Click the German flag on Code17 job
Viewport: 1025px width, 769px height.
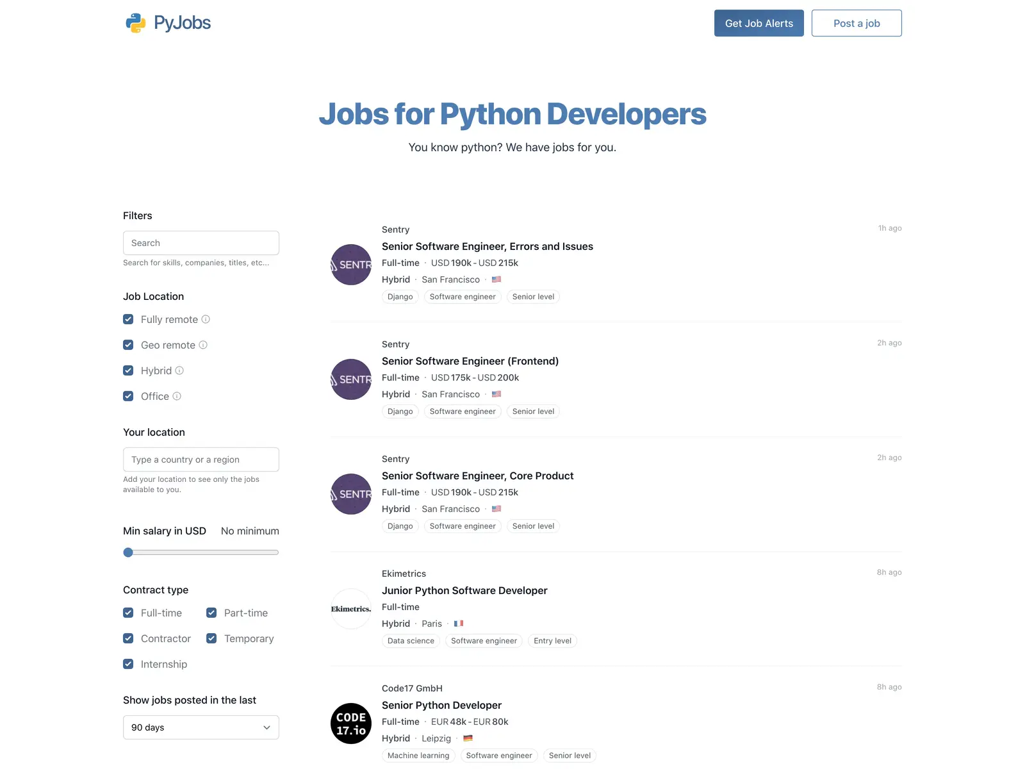point(468,738)
